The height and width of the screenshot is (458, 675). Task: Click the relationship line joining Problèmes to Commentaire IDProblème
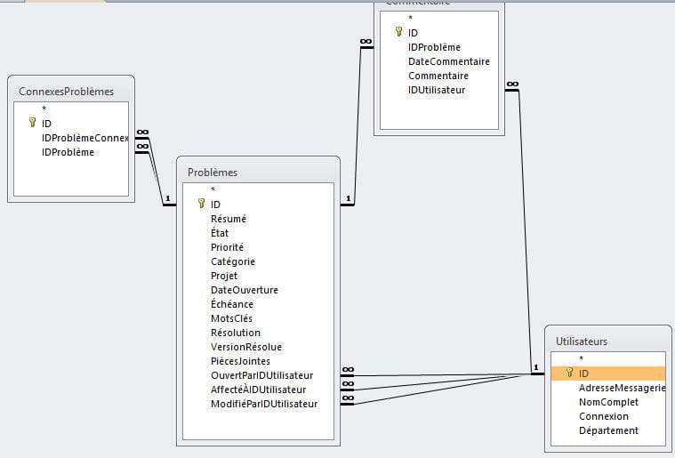click(358, 125)
